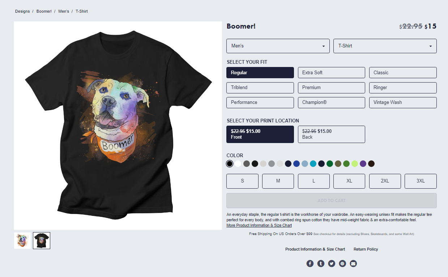Share on Twitter icon
This screenshot has height=277, width=448.
332,263
